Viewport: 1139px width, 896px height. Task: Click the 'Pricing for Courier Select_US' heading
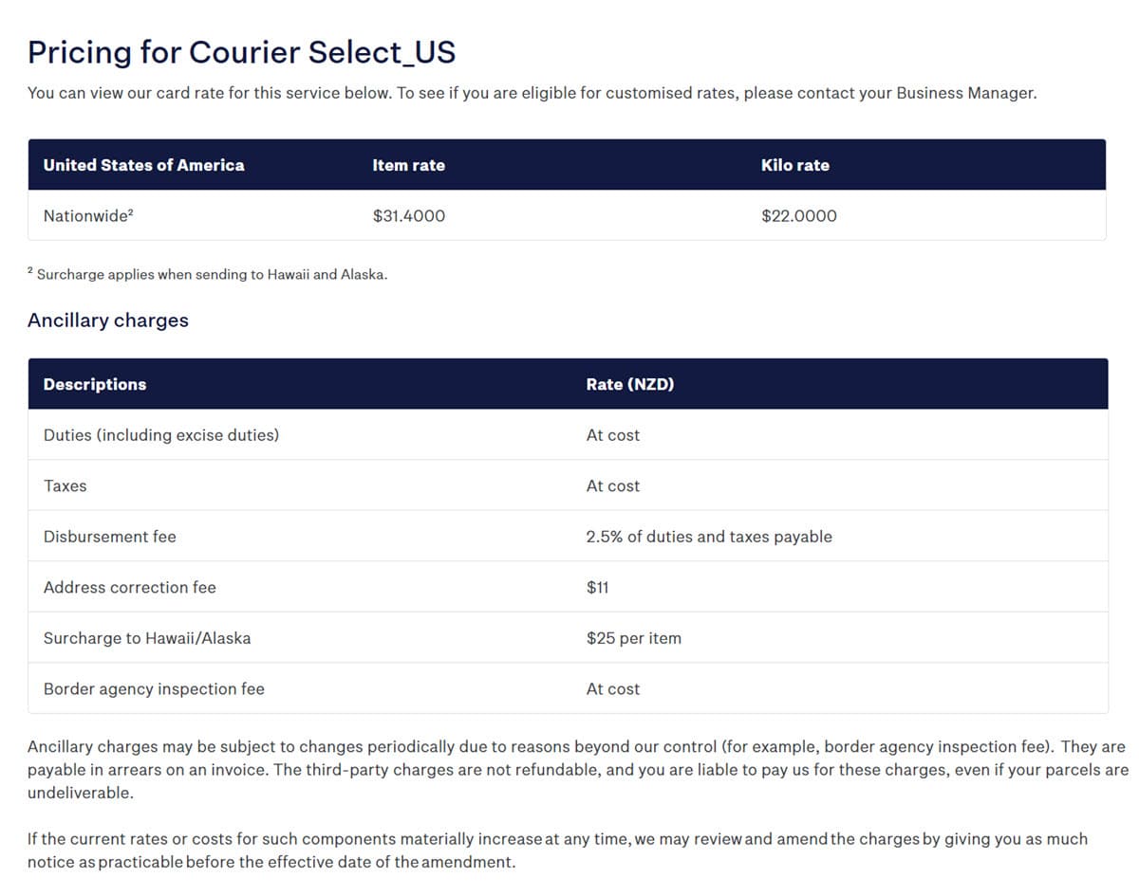pos(241,52)
